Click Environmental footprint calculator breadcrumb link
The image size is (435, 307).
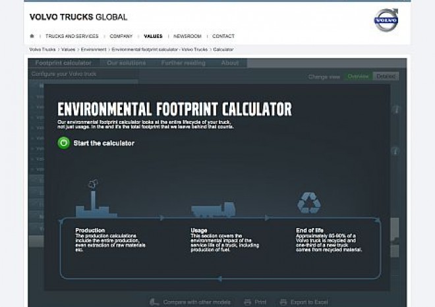point(159,49)
